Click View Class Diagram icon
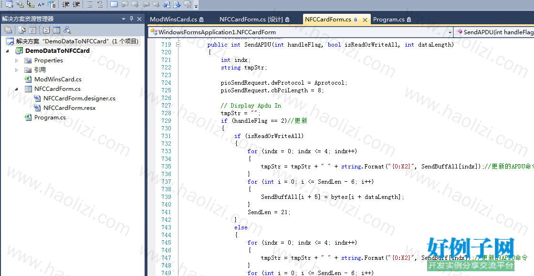Image resolution: width=534 pixels, height=276 pixels. pyautogui.click(x=67, y=30)
